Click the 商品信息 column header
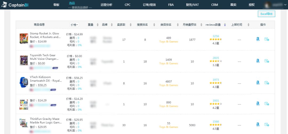This screenshot has height=134, width=288. tap(39, 25)
